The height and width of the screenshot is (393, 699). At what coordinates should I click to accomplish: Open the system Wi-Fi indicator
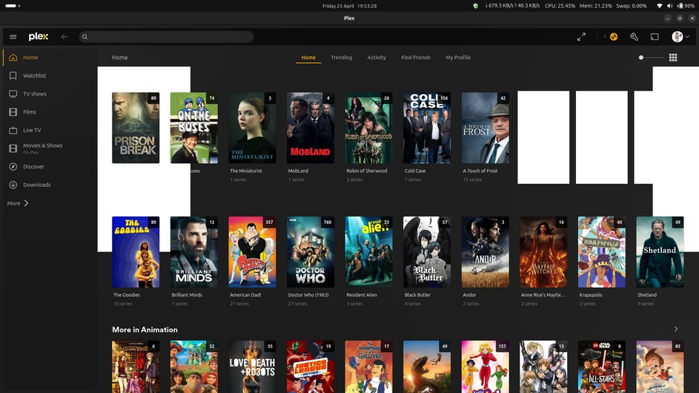(659, 6)
